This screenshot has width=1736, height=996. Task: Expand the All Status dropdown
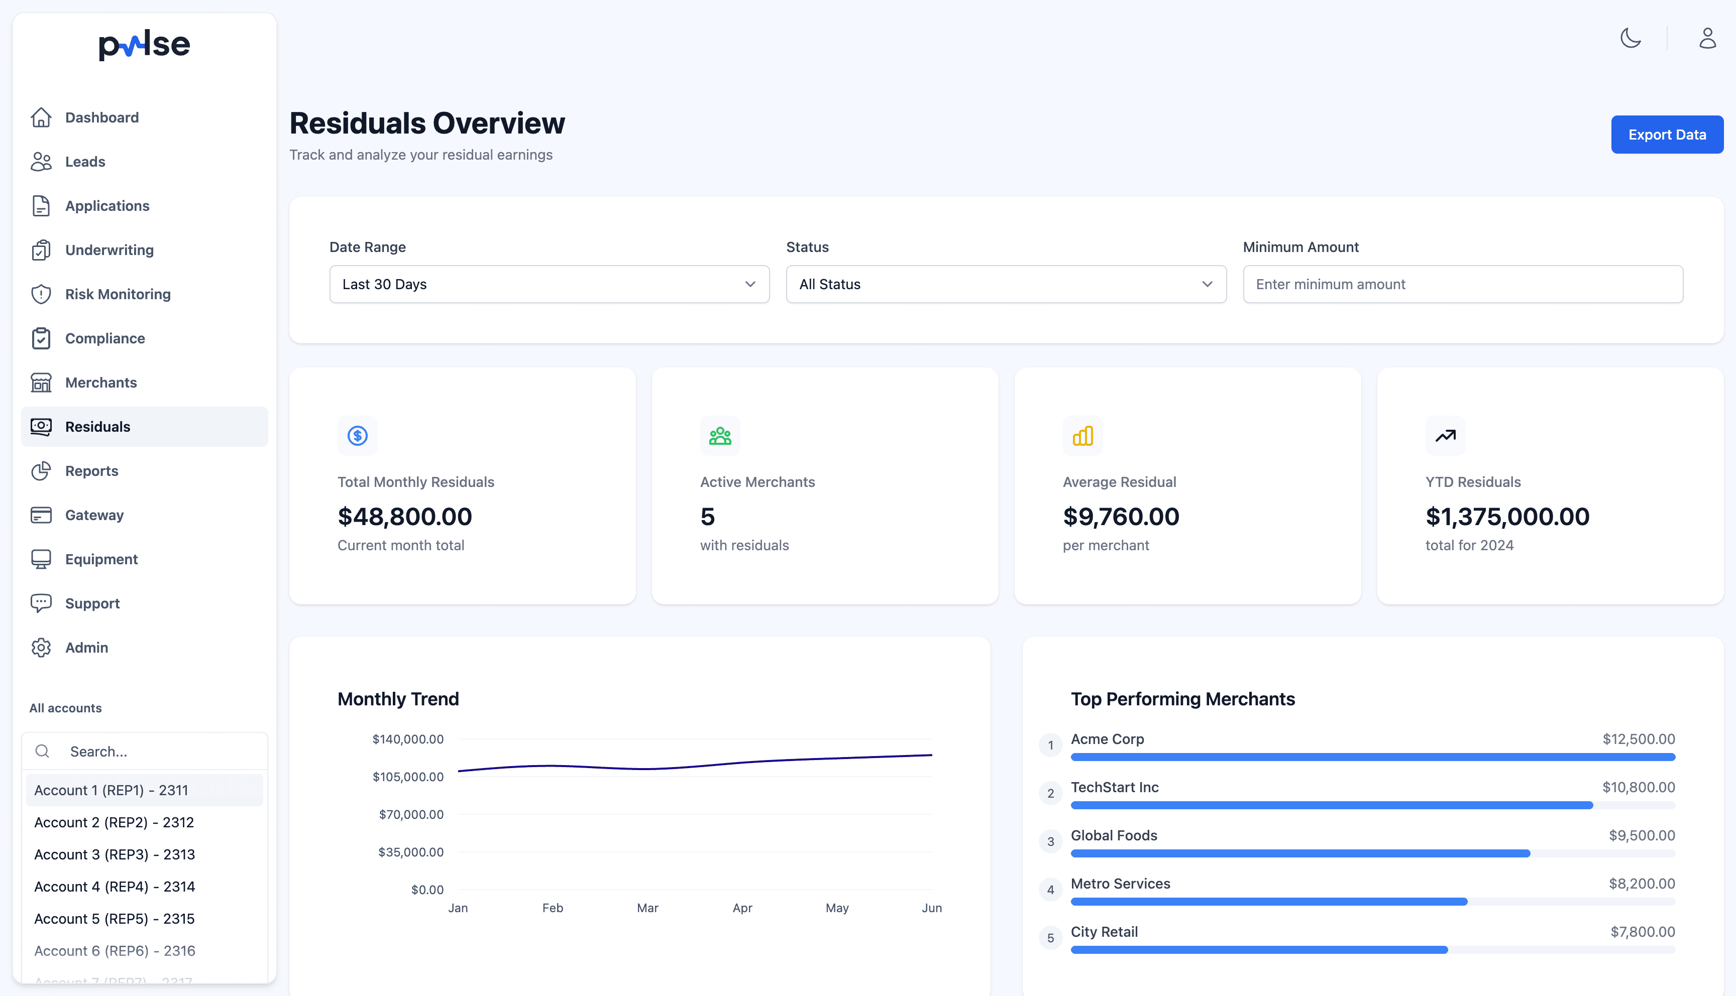[1005, 284]
